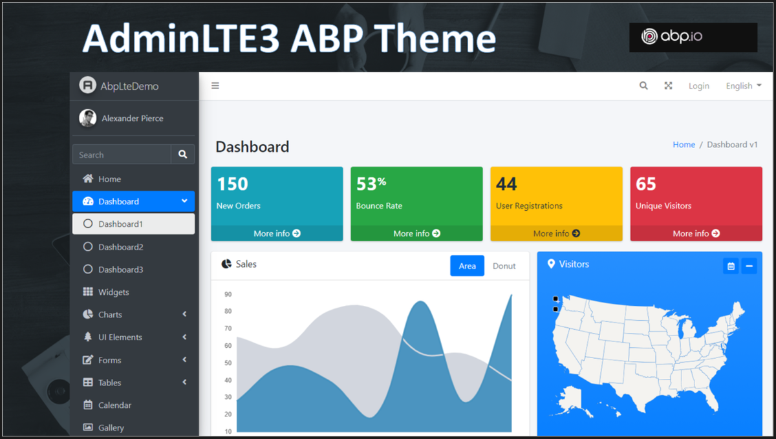
Task: Open the Charts section via its pie icon
Action: point(87,314)
